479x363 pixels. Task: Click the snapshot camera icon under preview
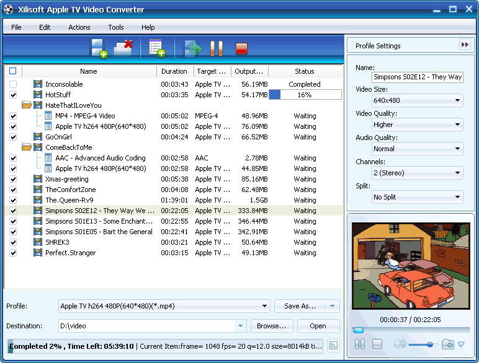tap(448, 344)
